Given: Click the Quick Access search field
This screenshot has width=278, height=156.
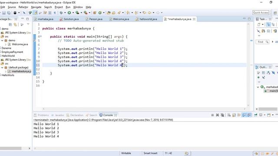Looking at the screenshot, I should 261,13.
